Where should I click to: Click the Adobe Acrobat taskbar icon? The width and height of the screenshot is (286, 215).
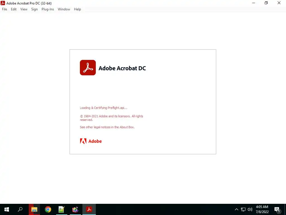click(x=89, y=209)
